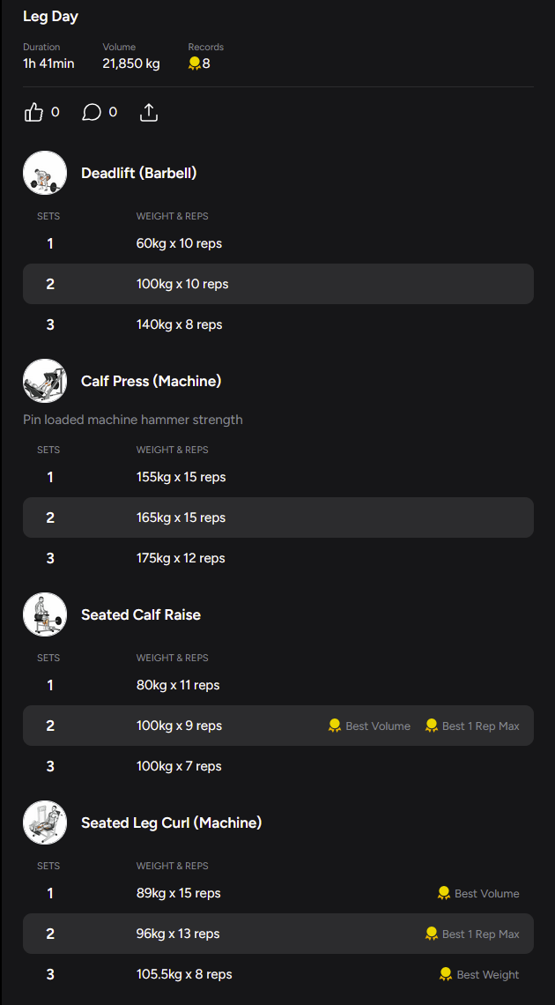The width and height of the screenshot is (555, 1005).
Task: Select Deadlift set 2 row, 100kg x 10
Action: click(277, 284)
